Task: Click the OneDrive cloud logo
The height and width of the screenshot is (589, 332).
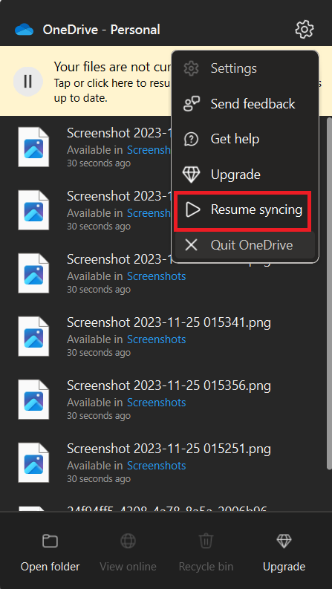Action: (25, 29)
